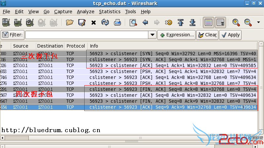Open the Analyze menu

pos(86,12)
